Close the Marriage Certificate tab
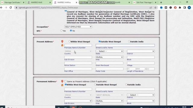Image resolution: width=193 pixels, height=108 pixels. coord(24,2)
